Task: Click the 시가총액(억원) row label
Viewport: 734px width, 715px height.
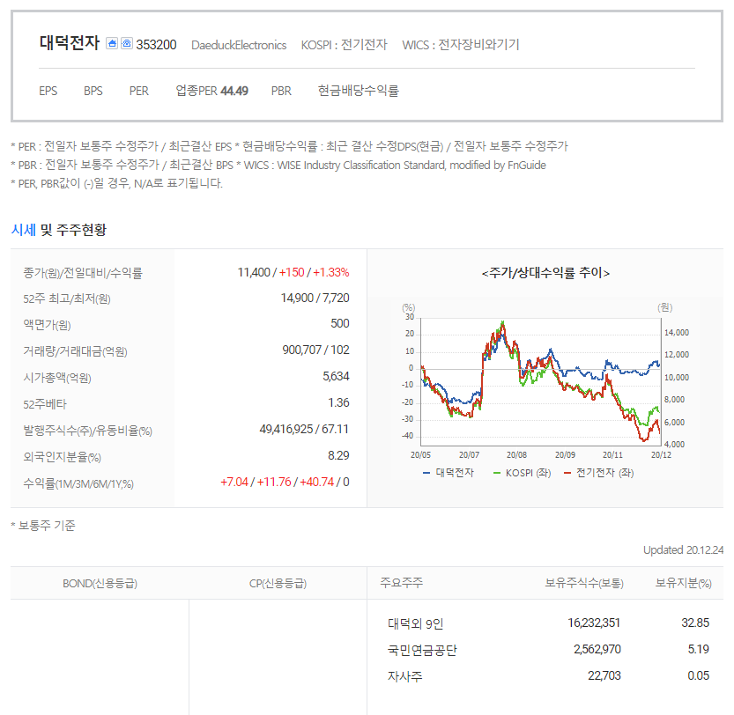Action: point(57,378)
